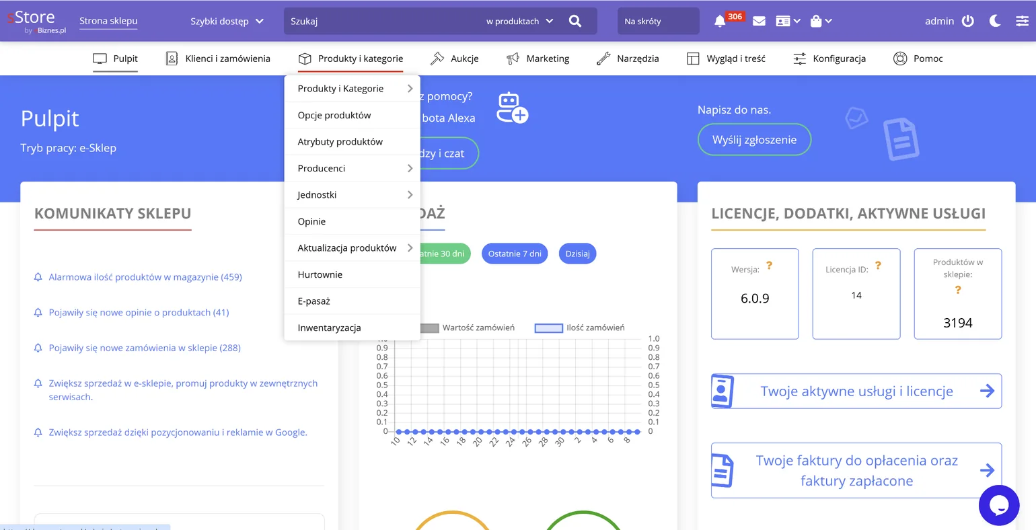Click arrow icon on Twoje faktury card
Image resolution: width=1036 pixels, height=530 pixels.
987,470
